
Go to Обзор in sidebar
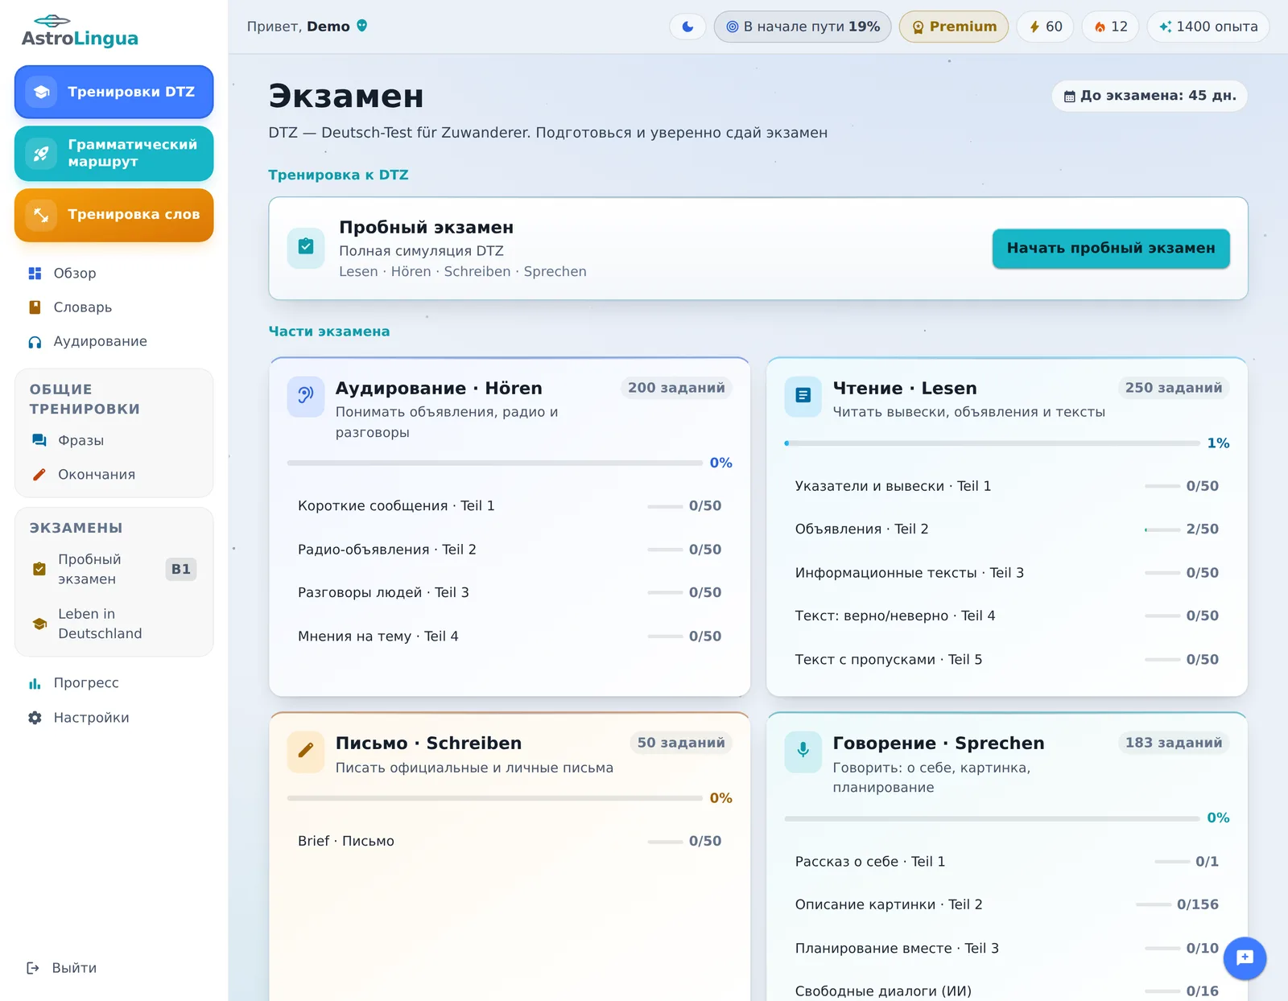[x=114, y=274]
